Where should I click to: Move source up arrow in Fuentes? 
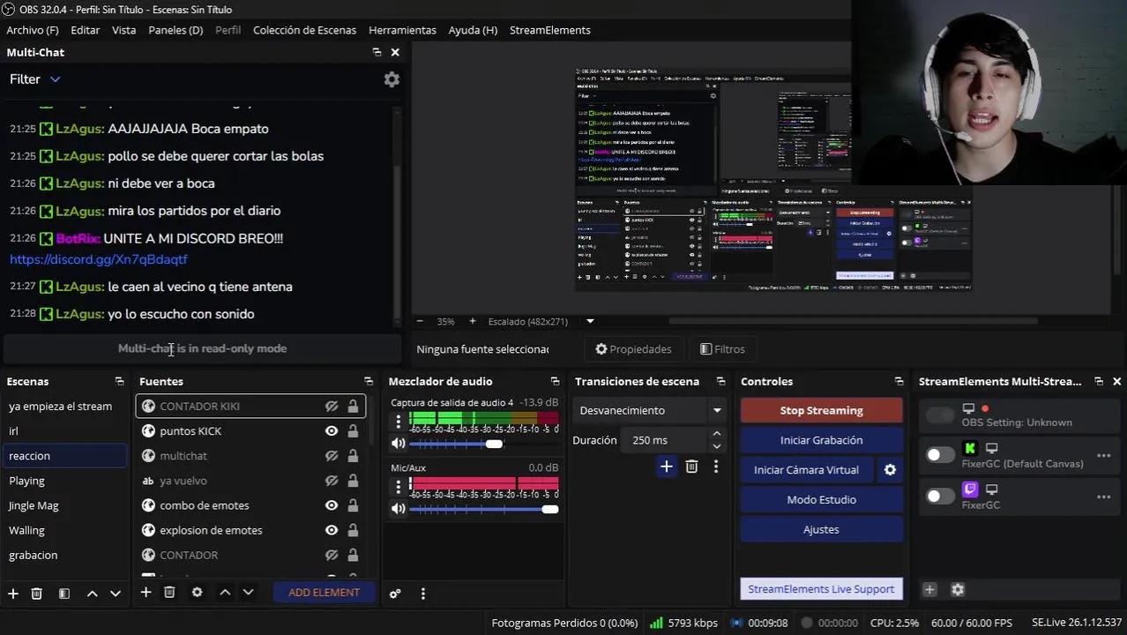[225, 593]
